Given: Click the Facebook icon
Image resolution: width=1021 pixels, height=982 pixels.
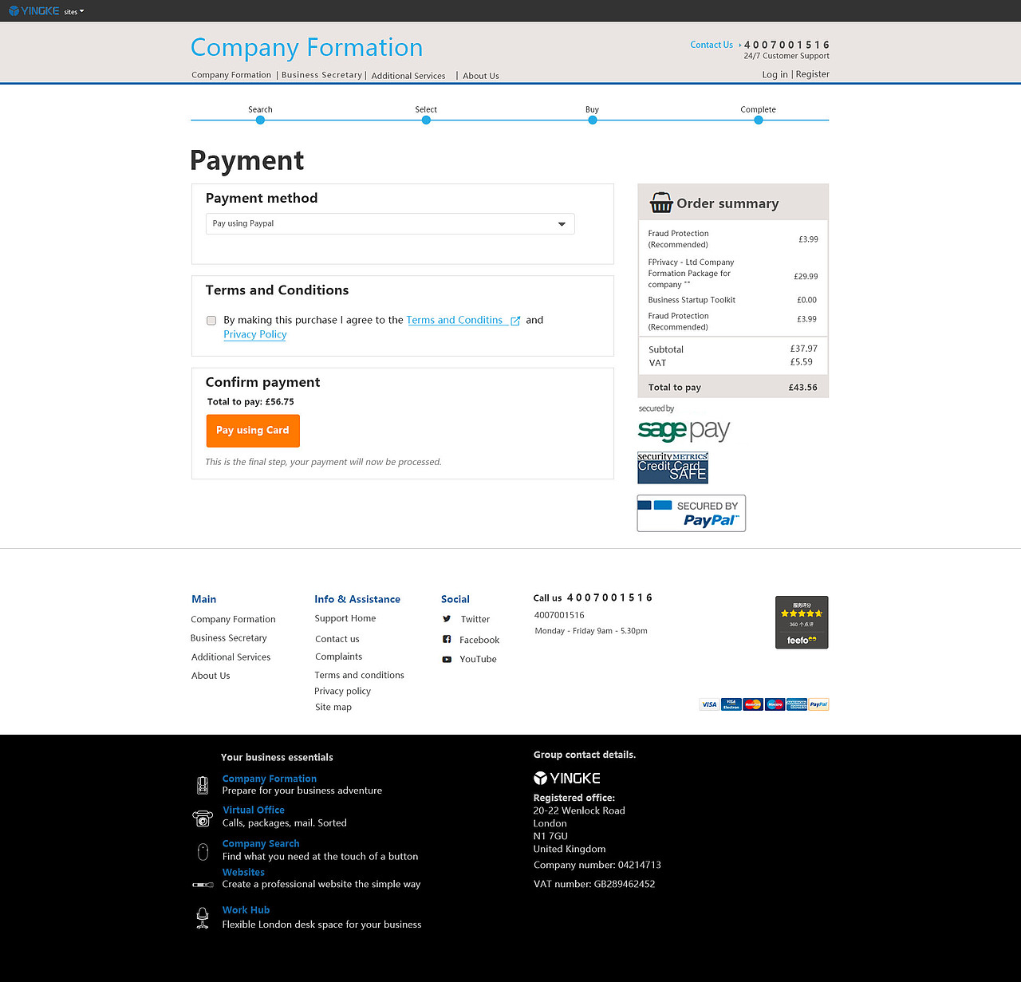Looking at the screenshot, I should pyautogui.click(x=447, y=639).
